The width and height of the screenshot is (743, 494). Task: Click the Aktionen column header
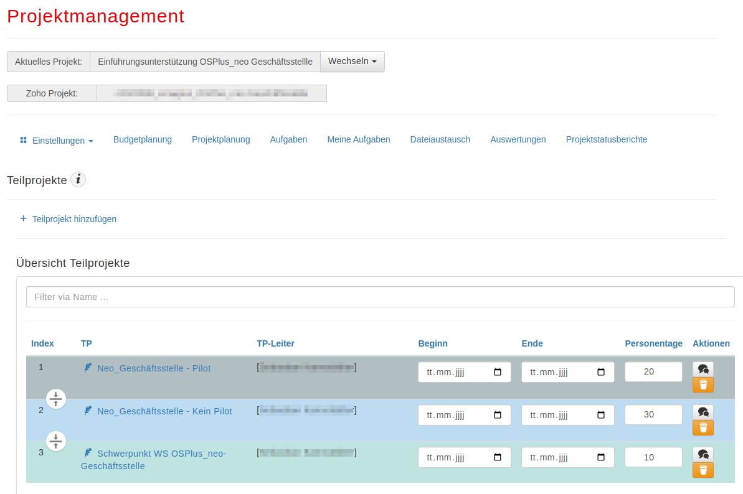pos(711,343)
